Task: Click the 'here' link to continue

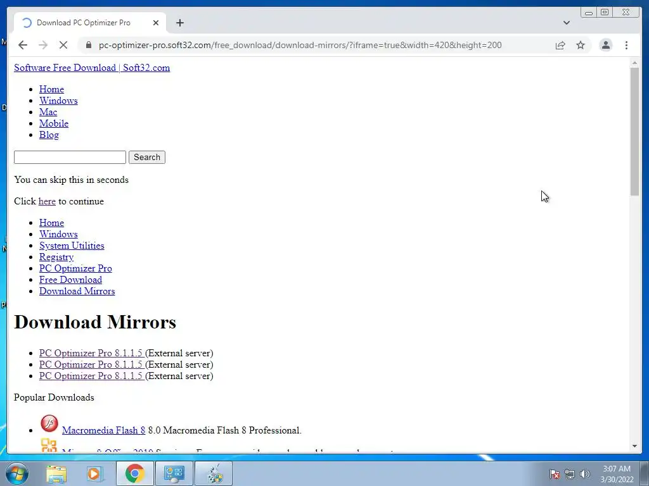Action: click(x=47, y=201)
